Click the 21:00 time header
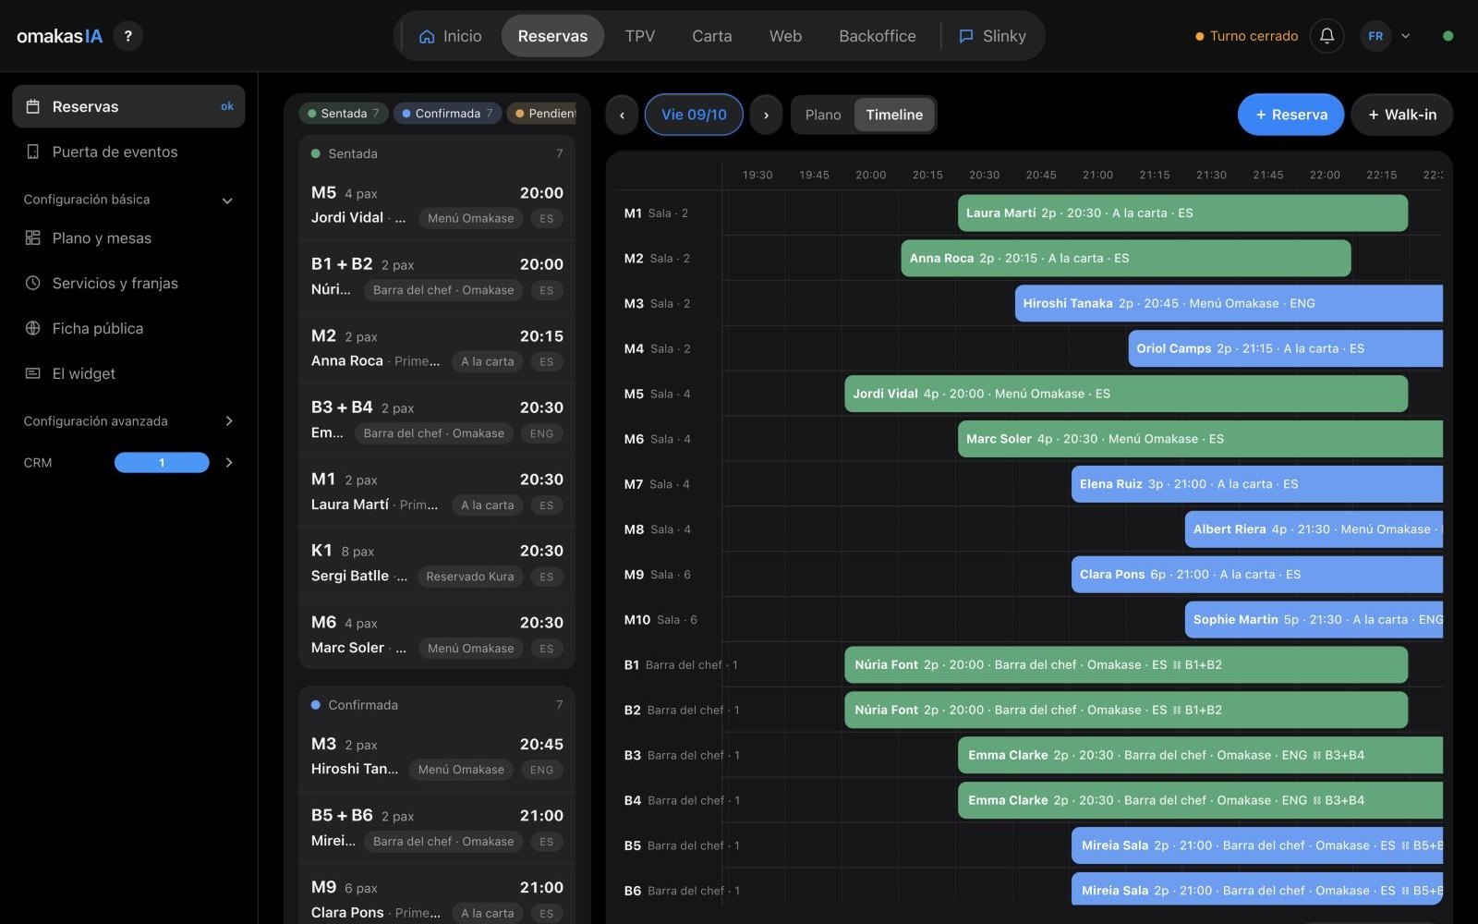 point(1097,175)
